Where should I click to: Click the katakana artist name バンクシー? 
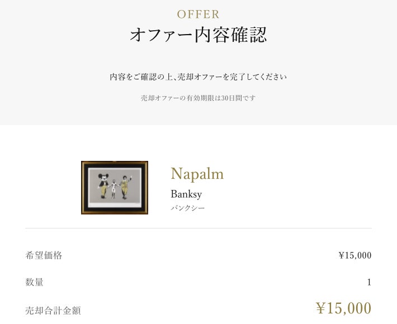[187, 208]
